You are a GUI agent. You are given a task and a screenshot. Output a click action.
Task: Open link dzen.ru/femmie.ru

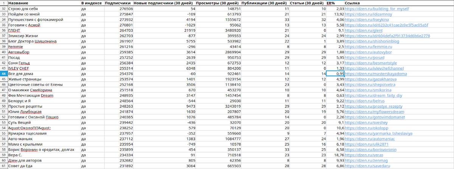coord(368,46)
